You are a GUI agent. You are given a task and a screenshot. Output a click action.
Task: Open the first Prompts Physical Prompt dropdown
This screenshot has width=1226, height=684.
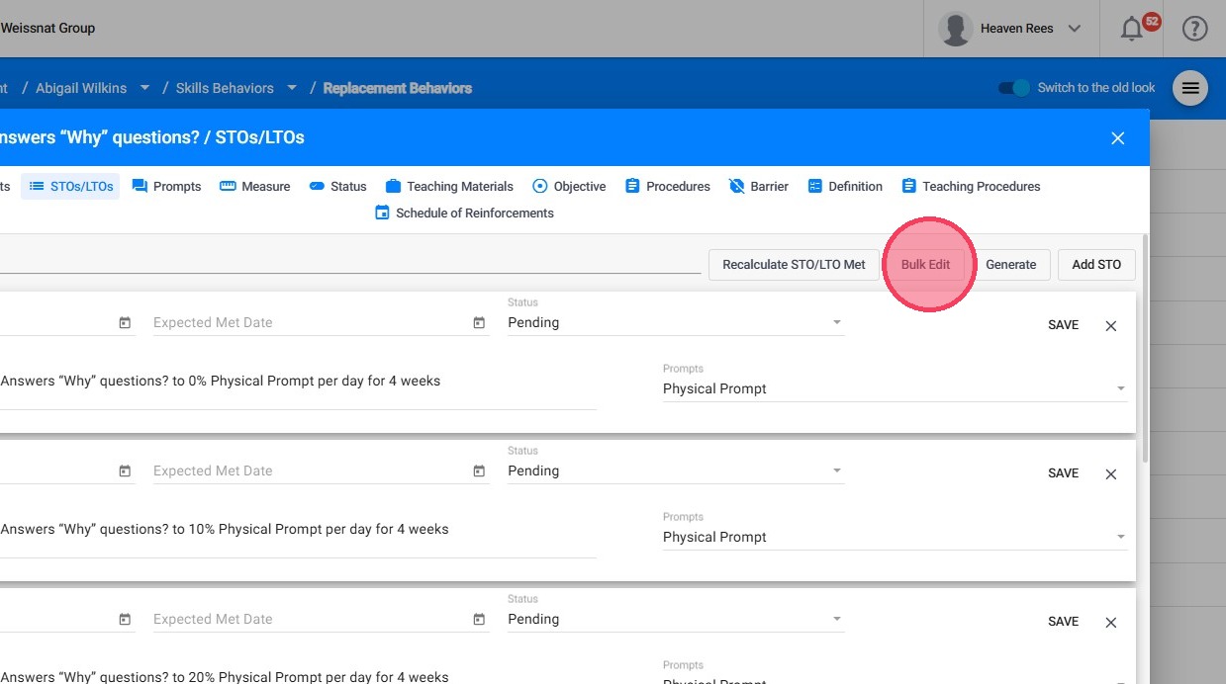pos(1120,389)
